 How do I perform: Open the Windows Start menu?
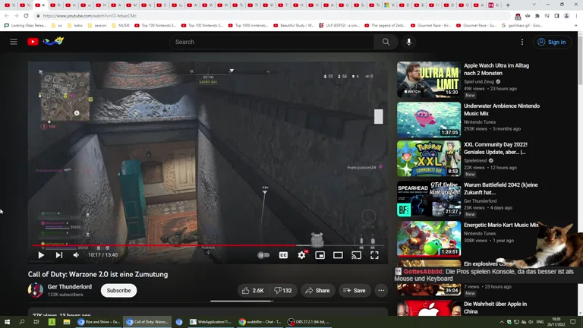(7, 322)
